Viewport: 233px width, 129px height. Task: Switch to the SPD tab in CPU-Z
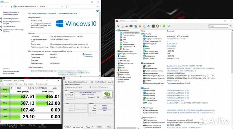tap(92, 82)
